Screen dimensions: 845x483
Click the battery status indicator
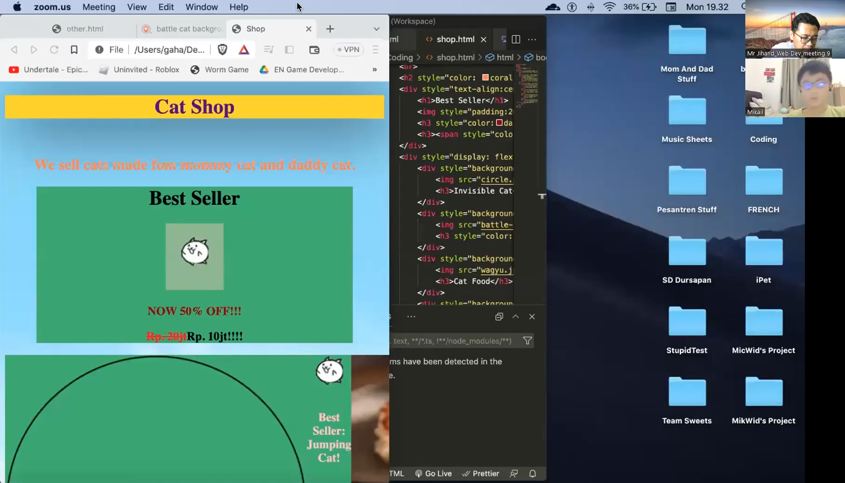[641, 7]
